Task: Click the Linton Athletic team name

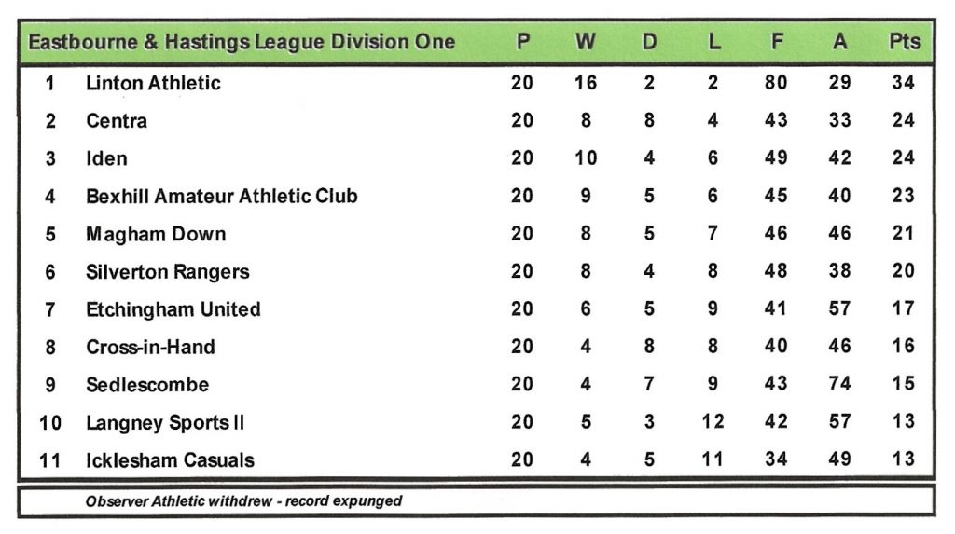Action: 153,83
